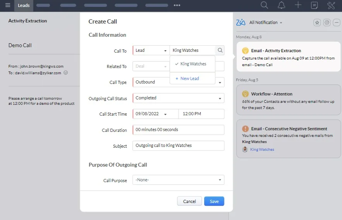Click the Workflow Attention lightbulb icon
This screenshot has height=220, width=342.
[x=245, y=94]
